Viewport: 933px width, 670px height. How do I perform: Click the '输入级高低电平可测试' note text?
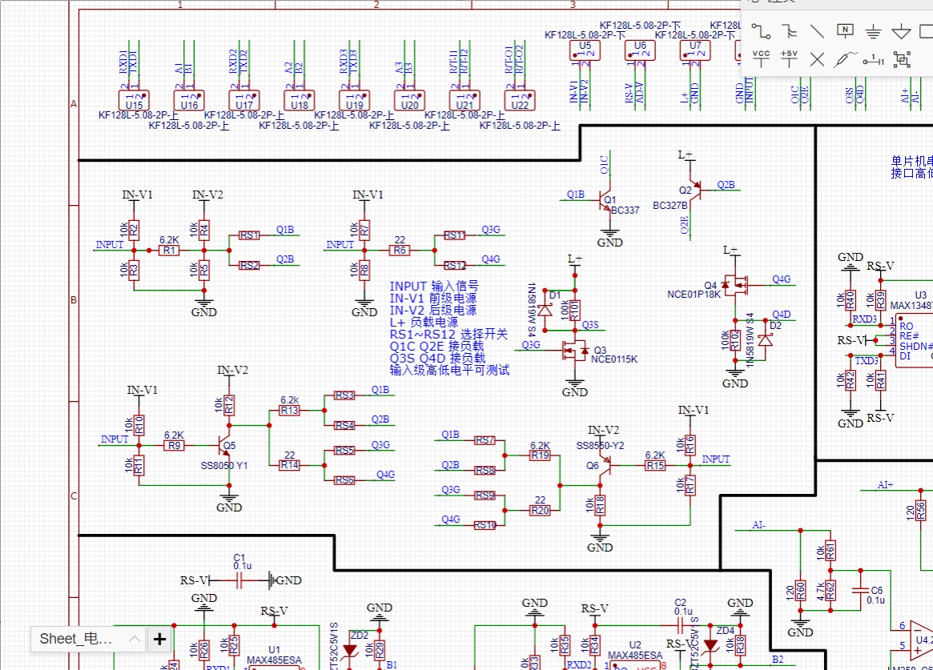[449, 370]
